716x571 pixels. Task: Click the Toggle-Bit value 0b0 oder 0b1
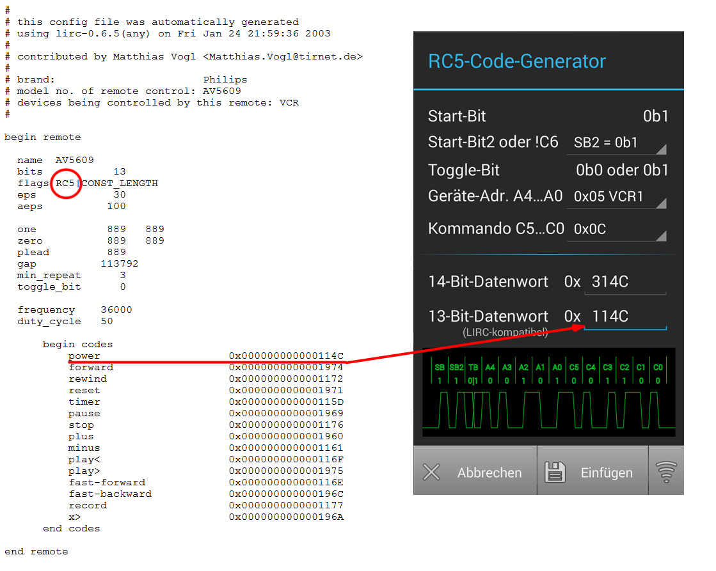622,170
